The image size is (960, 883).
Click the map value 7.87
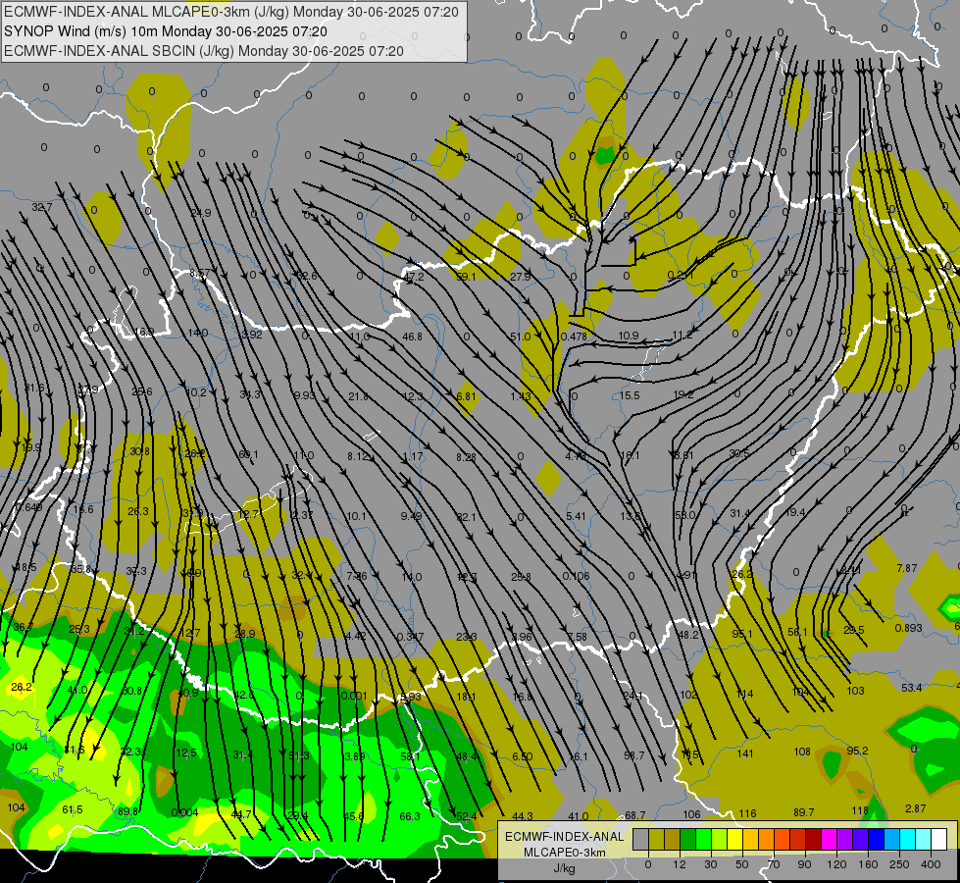(x=907, y=568)
